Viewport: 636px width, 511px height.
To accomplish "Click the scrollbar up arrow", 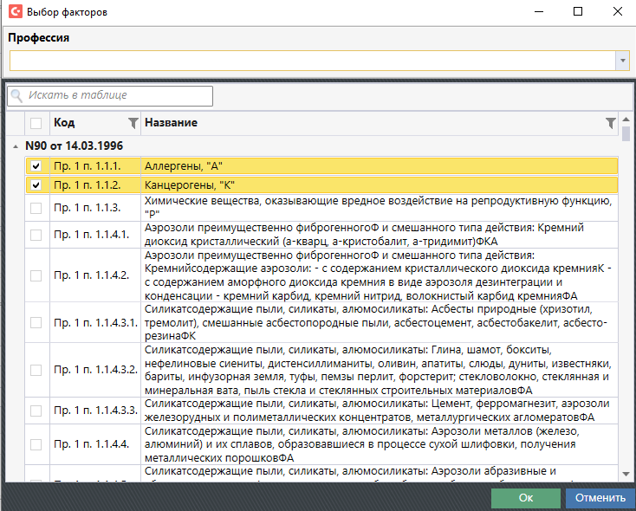I will (x=626, y=118).
